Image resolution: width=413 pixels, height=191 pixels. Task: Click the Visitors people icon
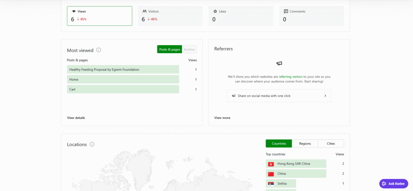(x=145, y=11)
